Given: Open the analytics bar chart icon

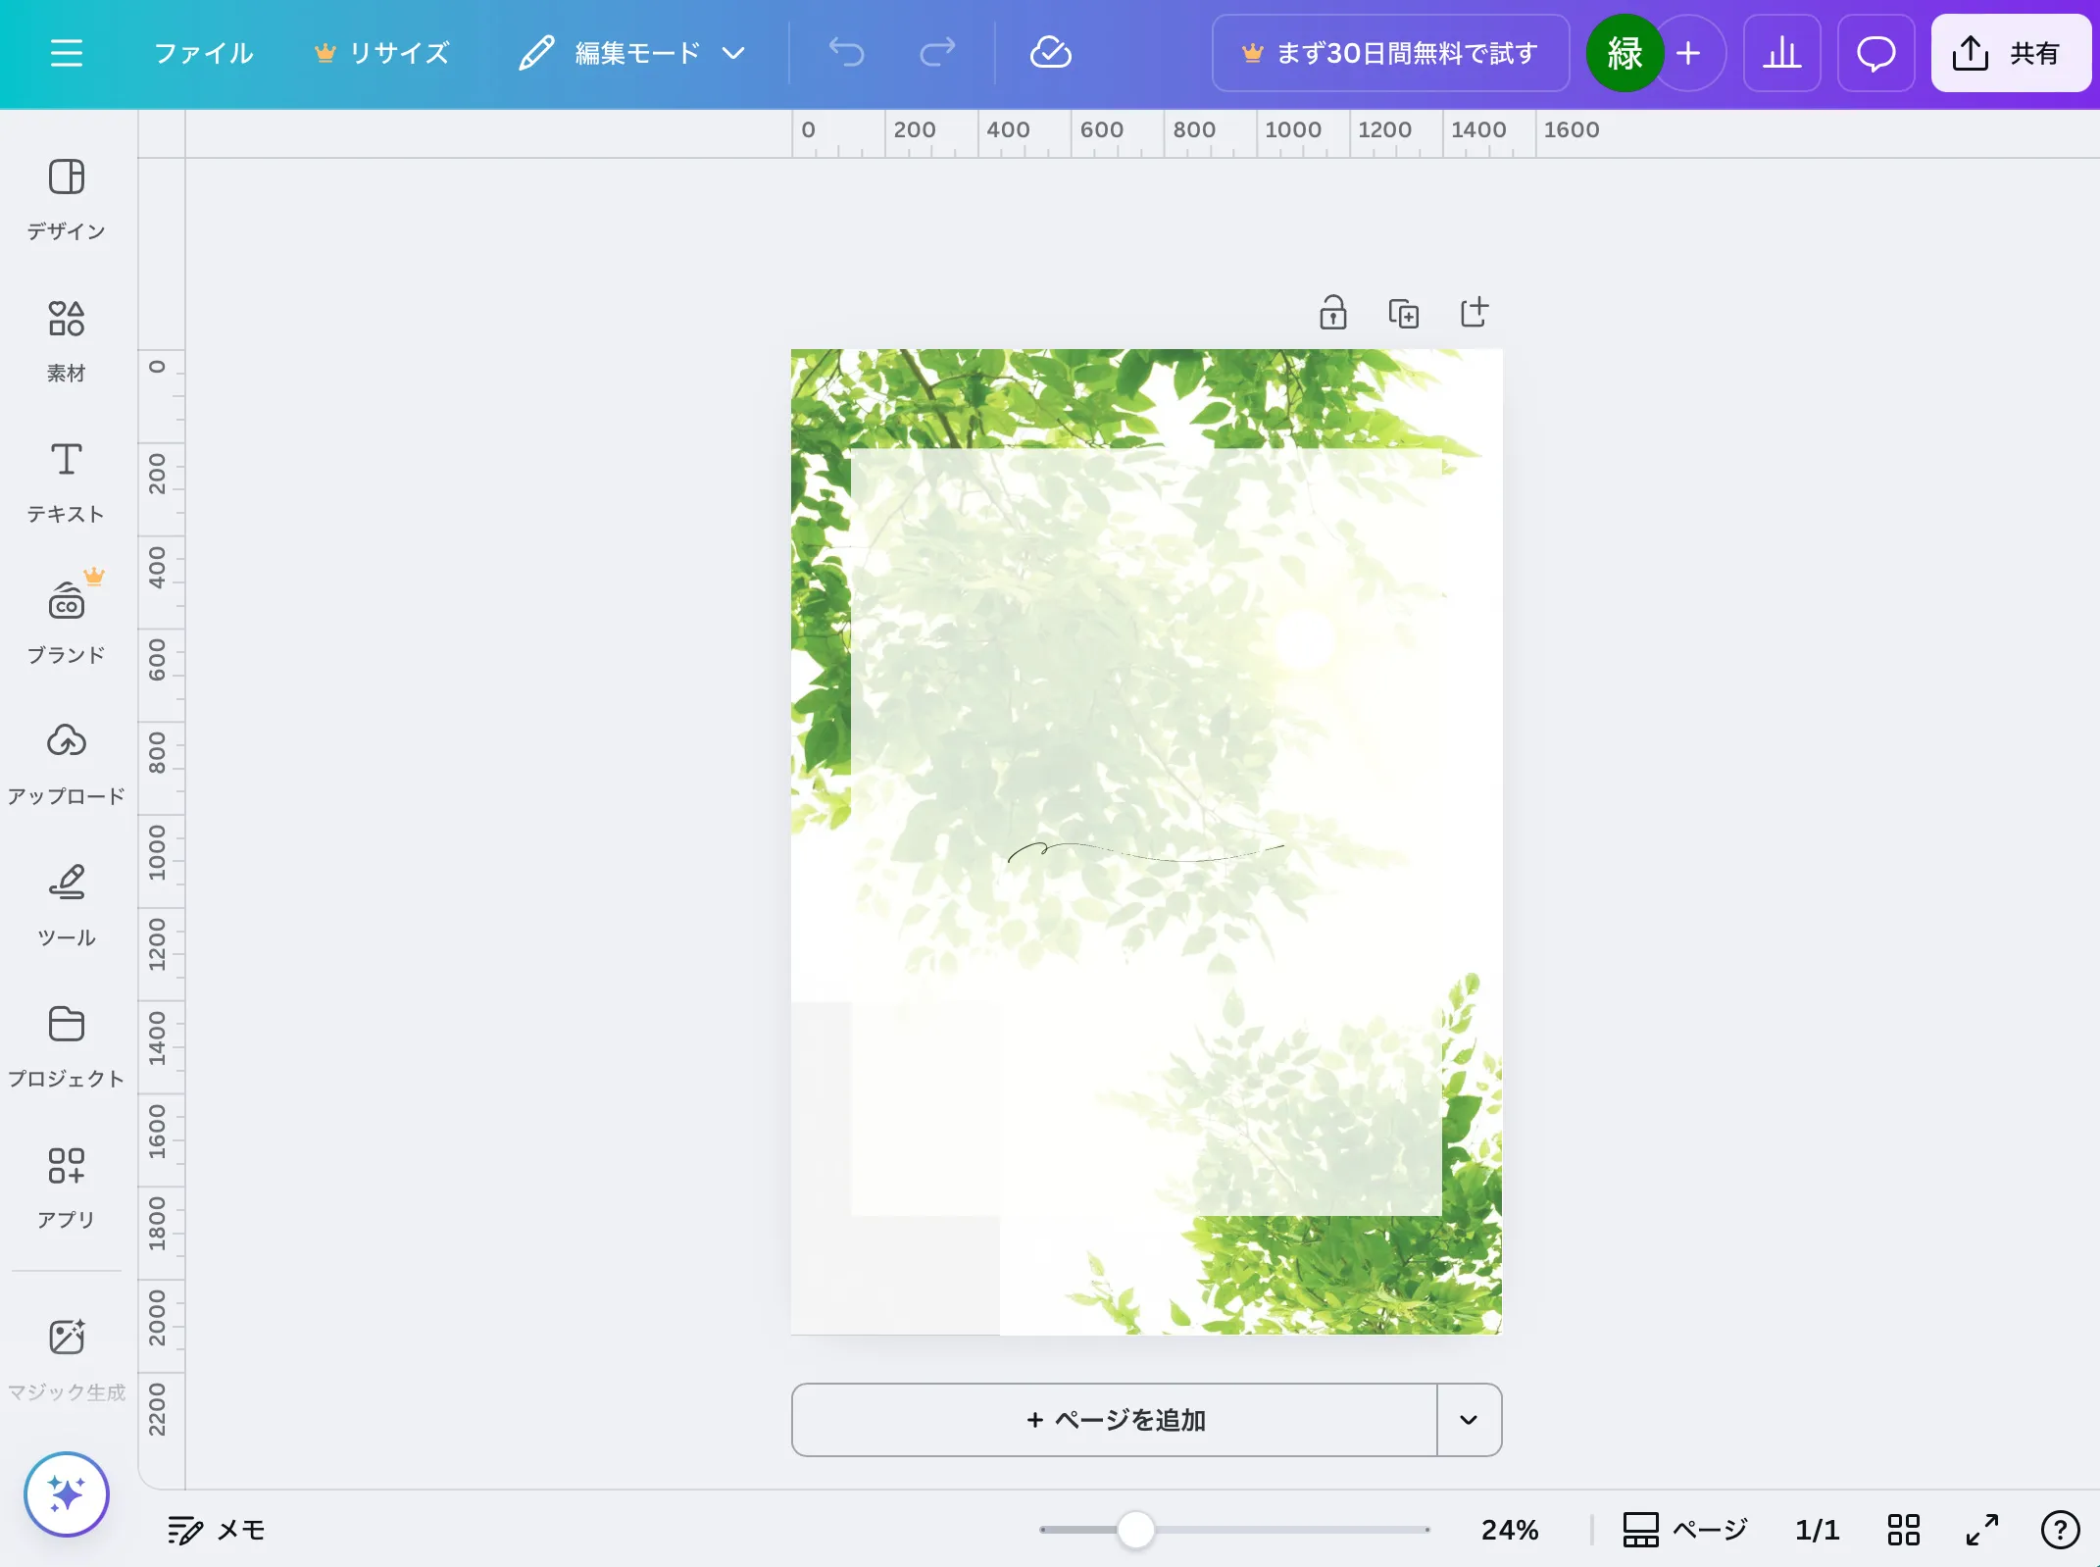Looking at the screenshot, I should click(1782, 53).
